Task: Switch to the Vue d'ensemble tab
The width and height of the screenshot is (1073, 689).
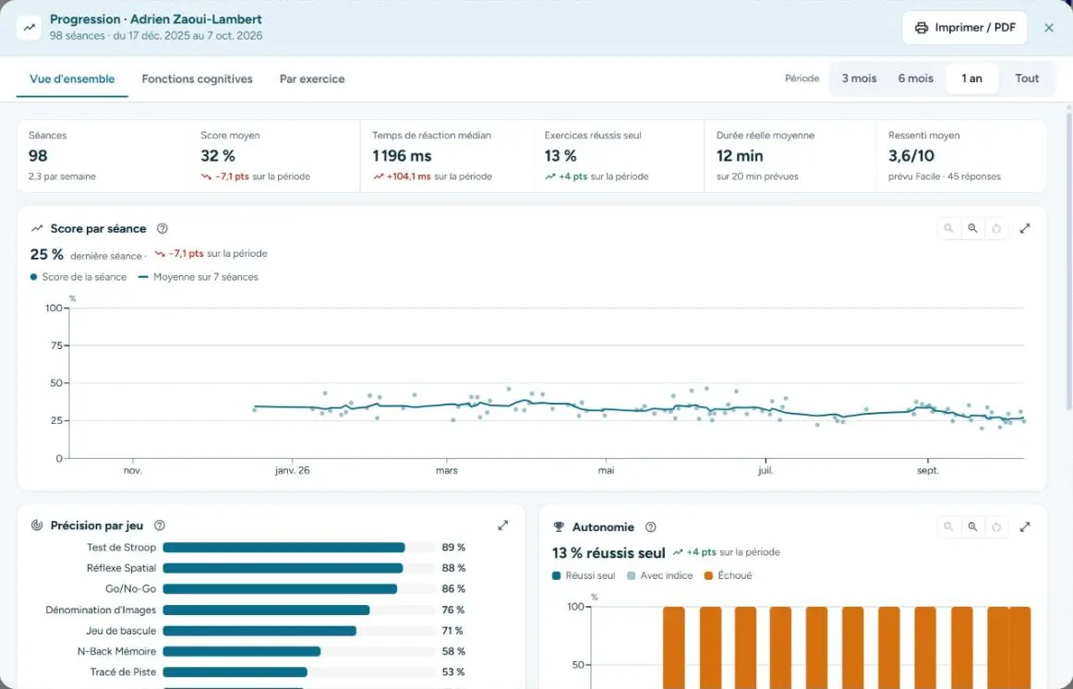Action: 72,79
